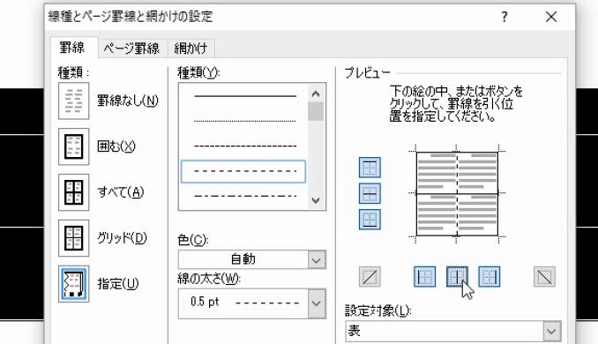
Task: Choose the 囲む(X) box border icon
Action: tap(73, 146)
